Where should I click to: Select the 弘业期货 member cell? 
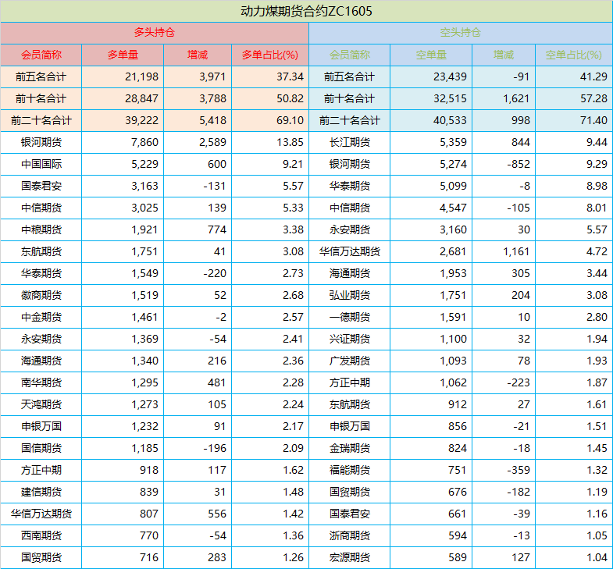350,296
